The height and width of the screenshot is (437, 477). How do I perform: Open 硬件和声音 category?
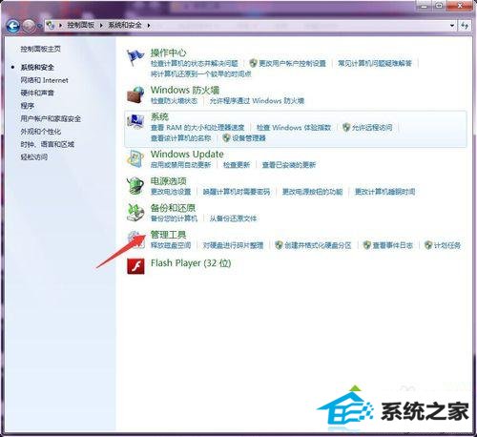tap(37, 93)
